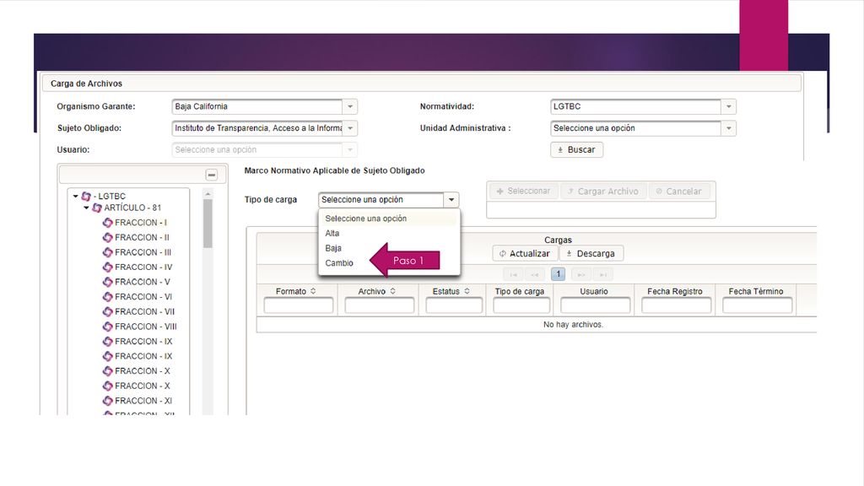Click the Cargar Archivo button
Image resolution: width=864 pixels, height=486 pixels.
pyautogui.click(x=603, y=192)
